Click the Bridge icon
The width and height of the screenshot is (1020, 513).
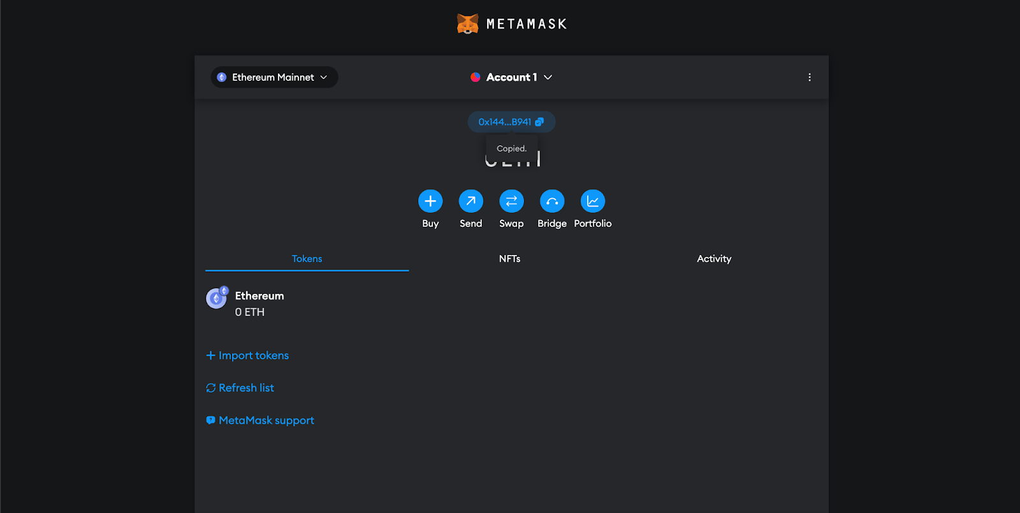coord(552,201)
